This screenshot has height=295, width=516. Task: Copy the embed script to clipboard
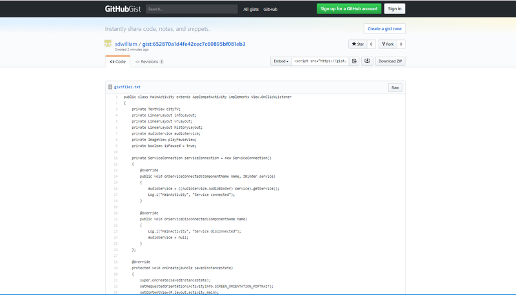tap(355, 61)
